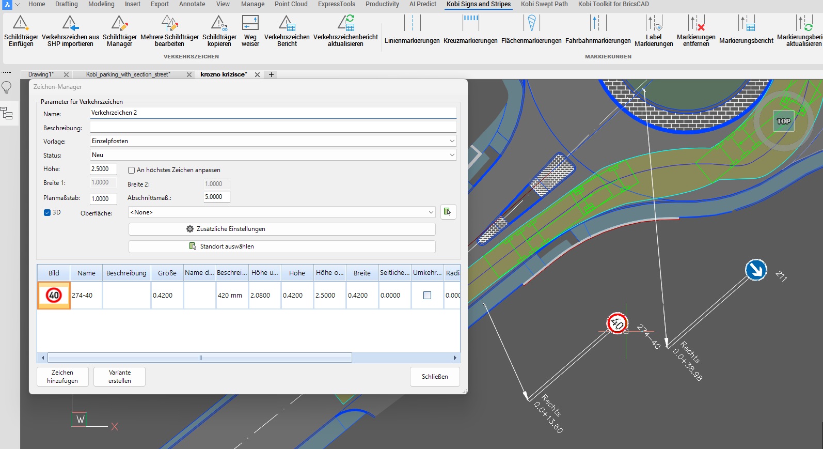Close the Drawing1 document tab

(66, 74)
